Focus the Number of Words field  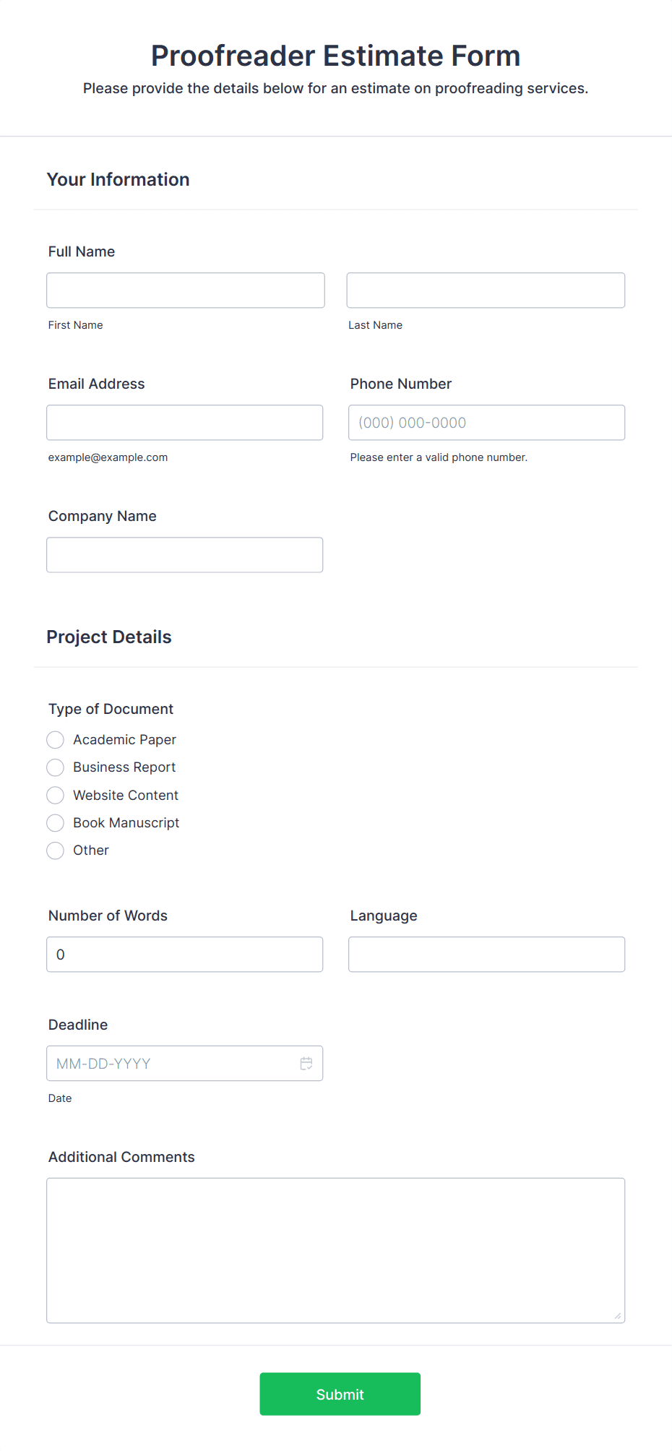tap(184, 954)
